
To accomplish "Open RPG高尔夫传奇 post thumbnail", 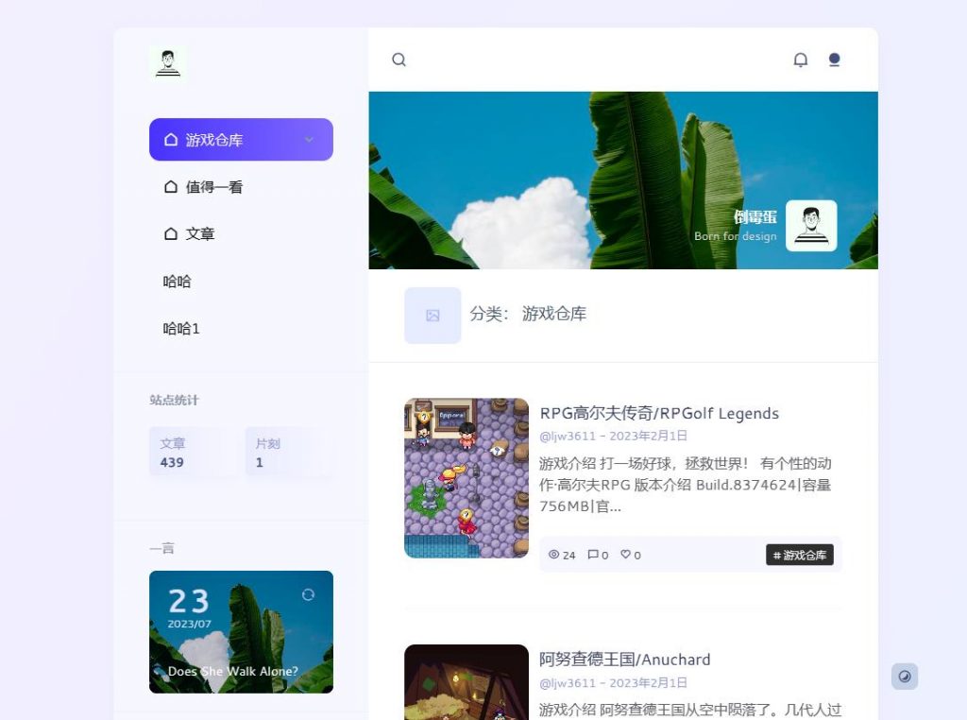I will pyautogui.click(x=467, y=478).
